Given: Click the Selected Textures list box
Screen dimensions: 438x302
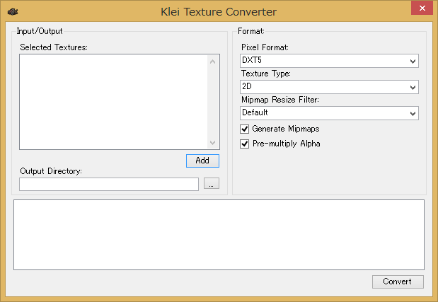Looking at the screenshot, I should 113,102.
